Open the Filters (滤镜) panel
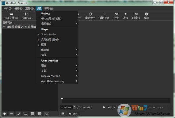This screenshot has width=175, height=118. tap(125, 15)
